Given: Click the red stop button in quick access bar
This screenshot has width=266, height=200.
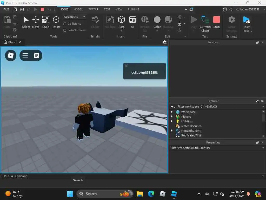Looking at the screenshot, I should pyautogui.click(x=42, y=9).
